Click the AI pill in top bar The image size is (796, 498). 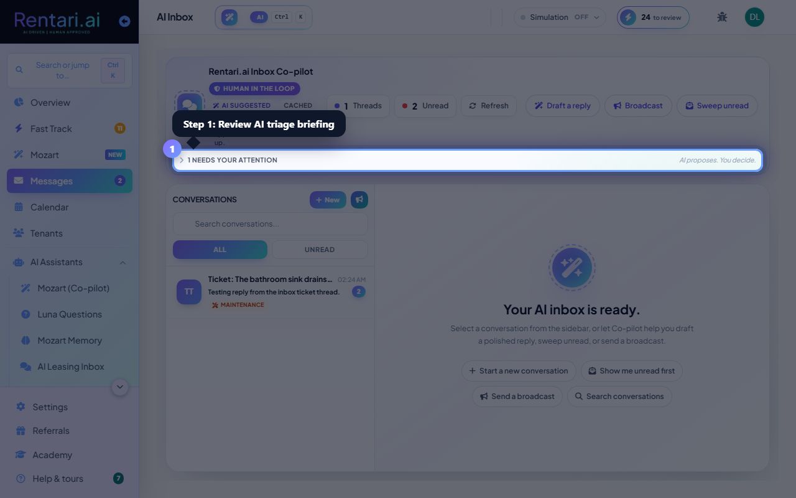(259, 17)
